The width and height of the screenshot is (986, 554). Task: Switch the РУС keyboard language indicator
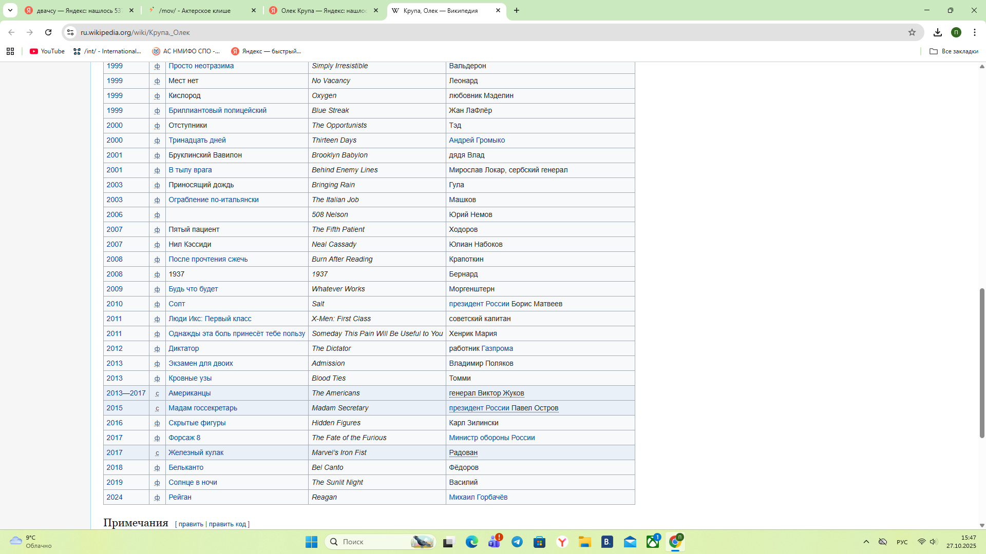(902, 542)
